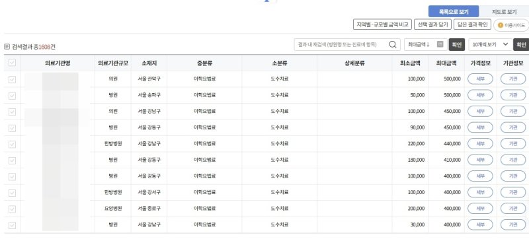
Task: Click 세부 on the 410,000 maximum row
Action: [x=480, y=160]
